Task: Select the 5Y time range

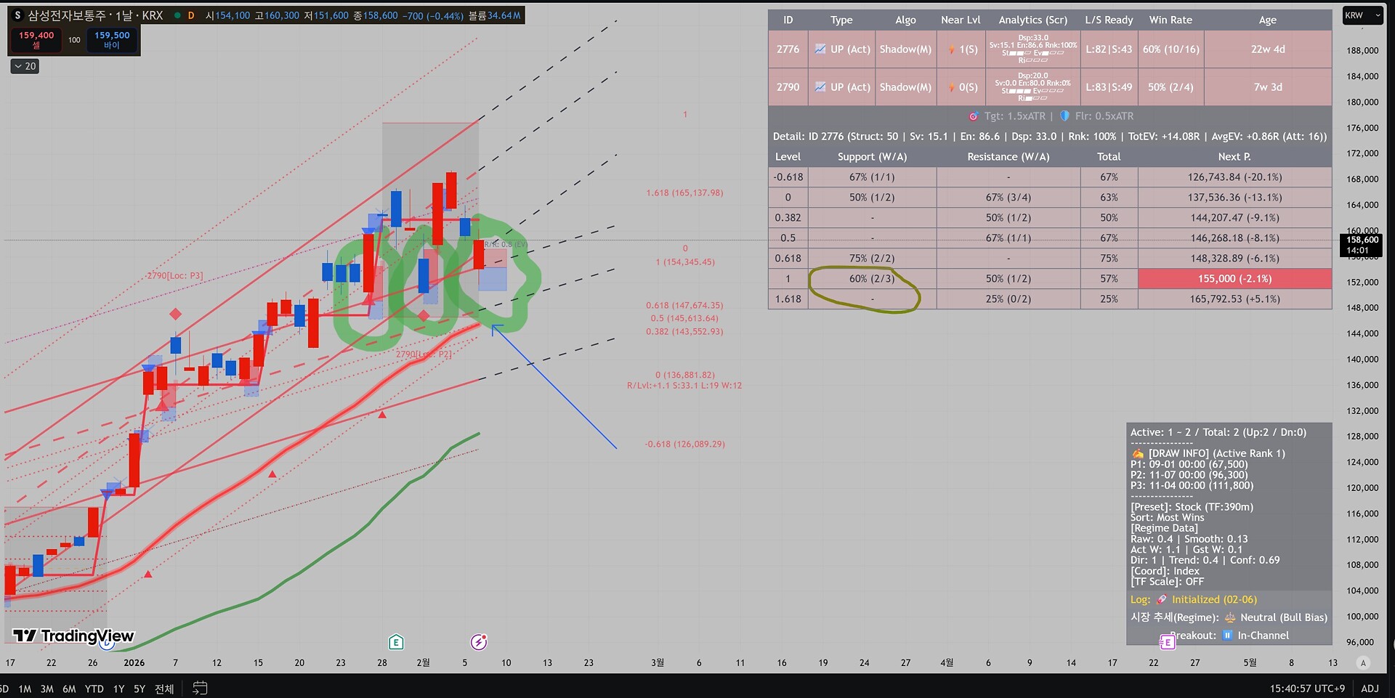Action: (139, 689)
